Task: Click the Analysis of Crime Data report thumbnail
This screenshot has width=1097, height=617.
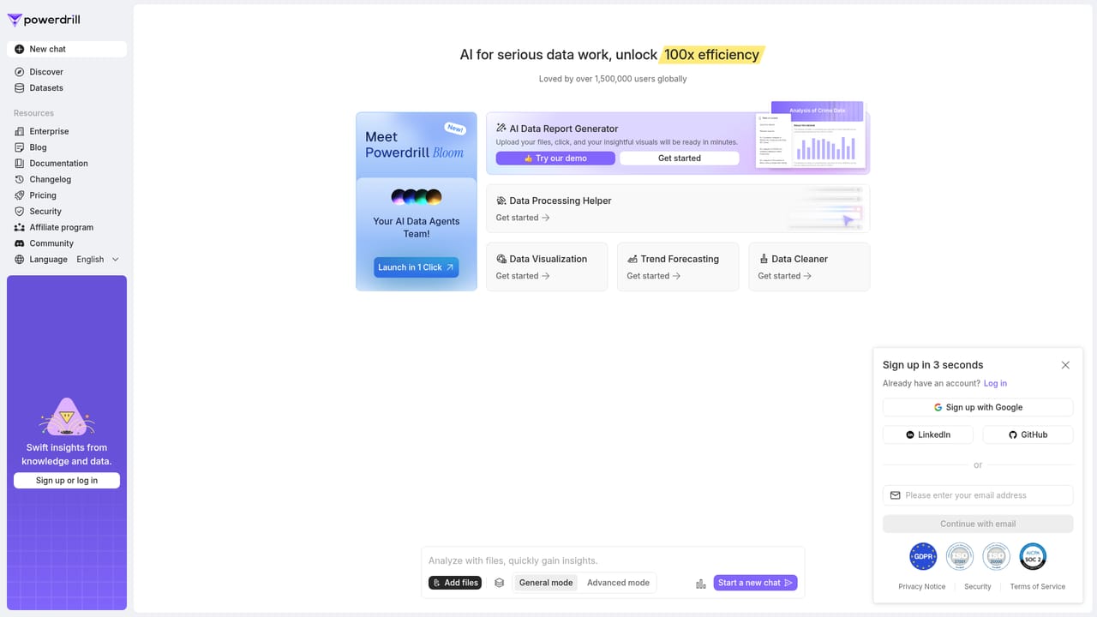Action: pos(812,137)
